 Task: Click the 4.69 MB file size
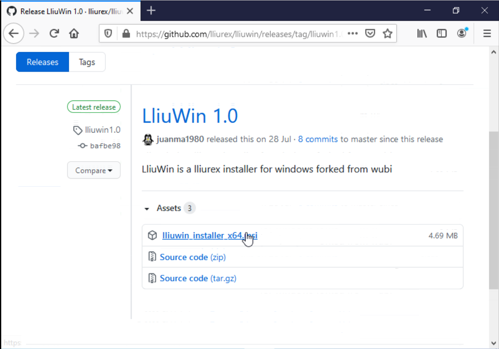click(443, 236)
